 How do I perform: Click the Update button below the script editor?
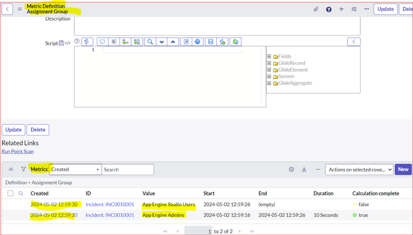point(13,129)
